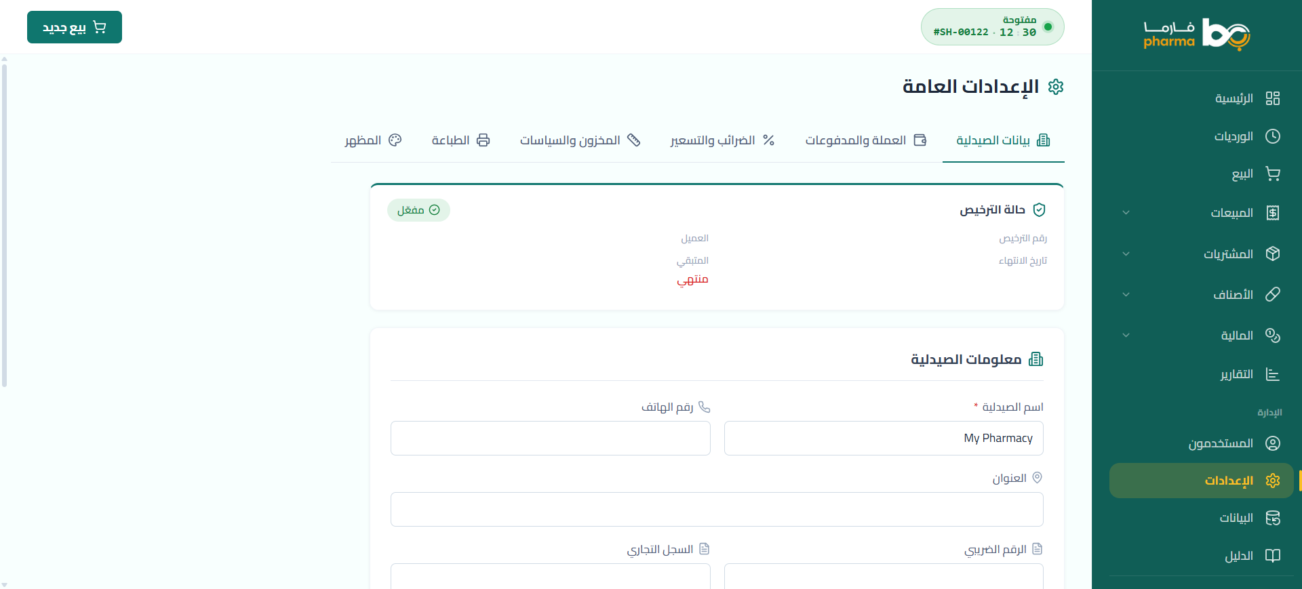The width and height of the screenshot is (1302, 589).
Task: Open الدليل sidebar link
Action: [x=1202, y=556]
